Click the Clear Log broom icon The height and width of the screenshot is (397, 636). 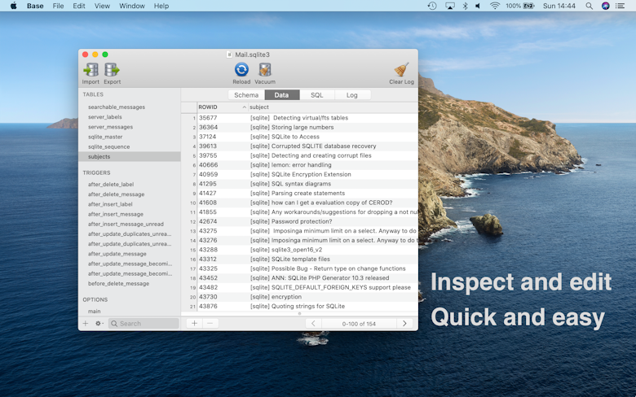pyautogui.click(x=401, y=70)
